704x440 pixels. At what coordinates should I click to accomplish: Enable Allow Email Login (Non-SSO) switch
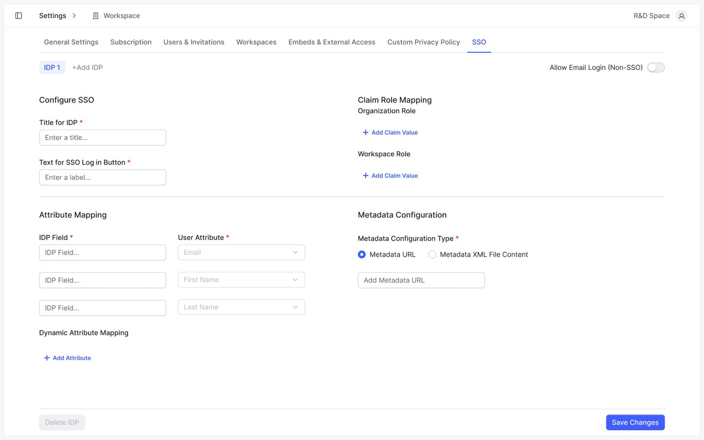pos(656,67)
